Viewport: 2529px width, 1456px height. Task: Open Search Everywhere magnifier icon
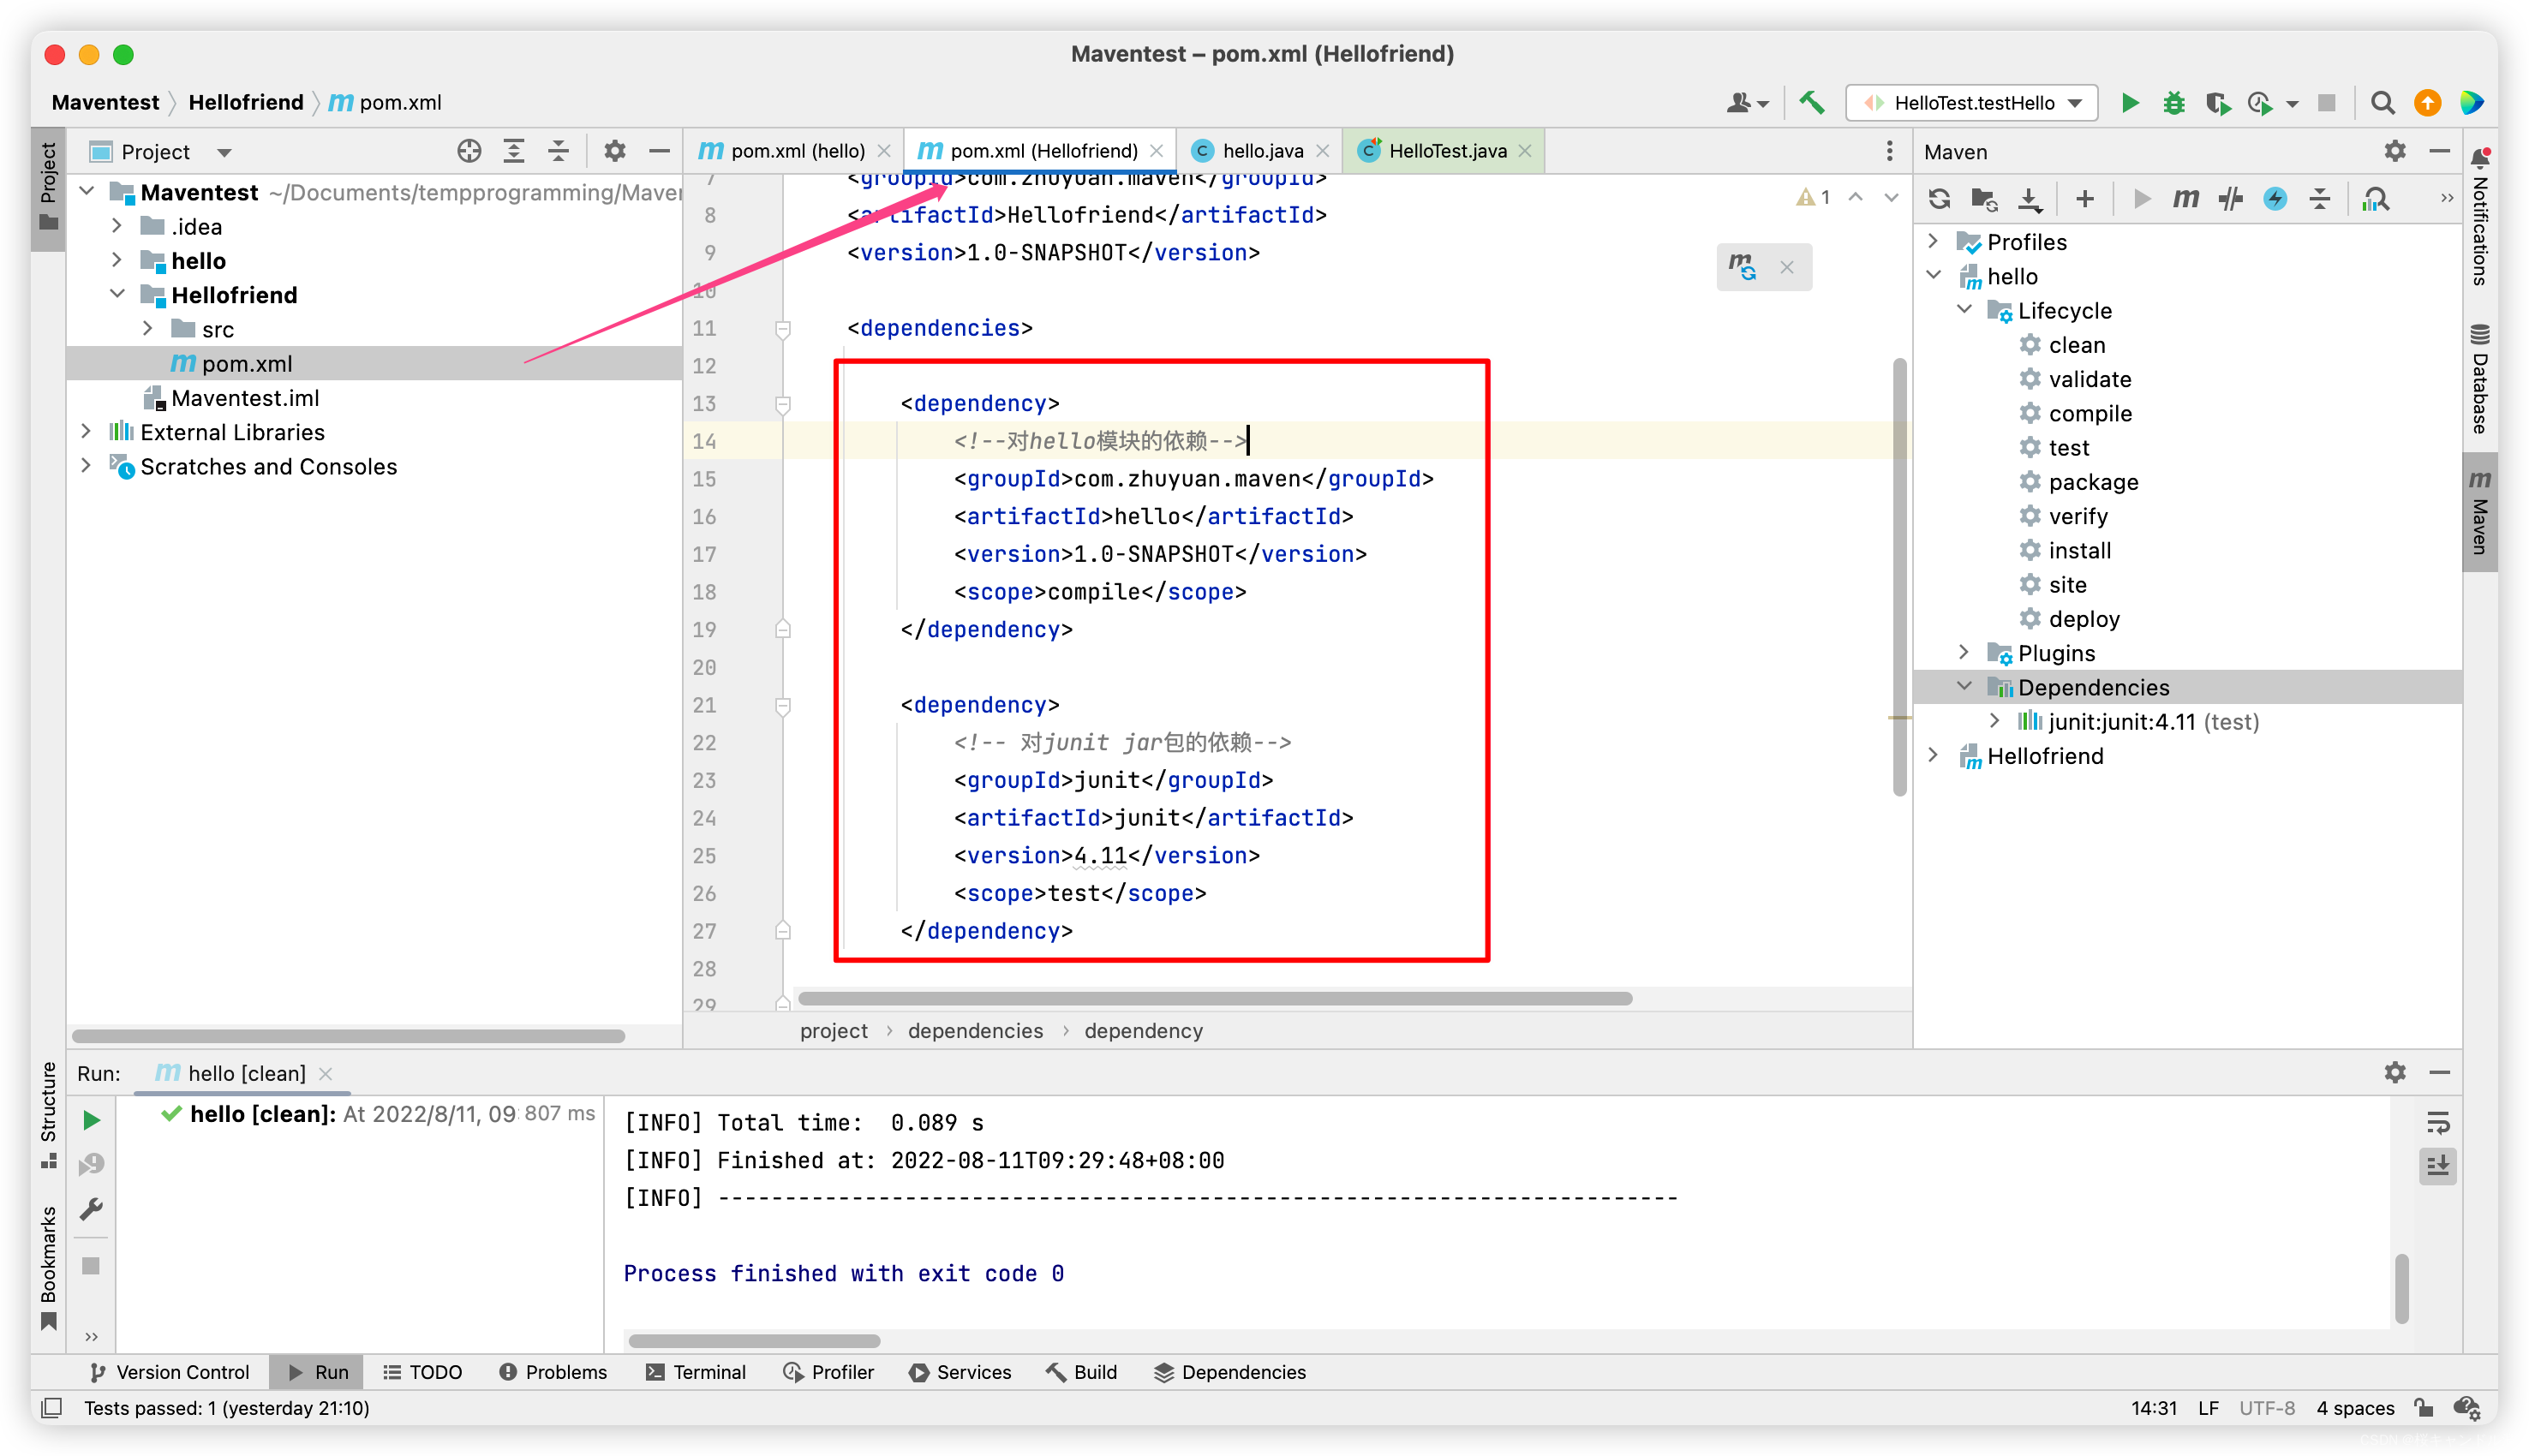point(2383,102)
